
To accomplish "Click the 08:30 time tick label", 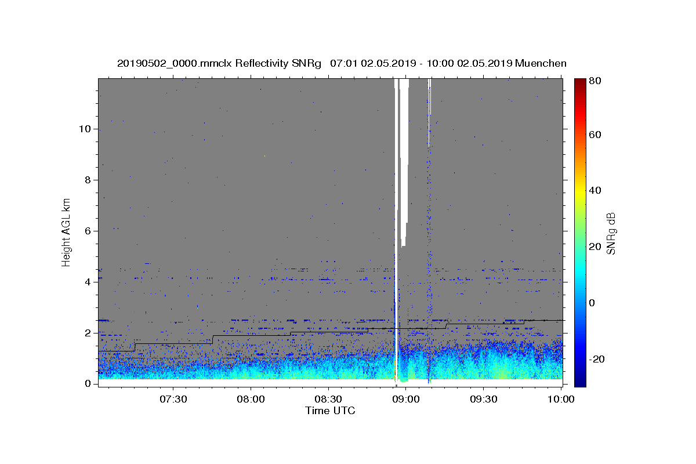I will pos(328,399).
